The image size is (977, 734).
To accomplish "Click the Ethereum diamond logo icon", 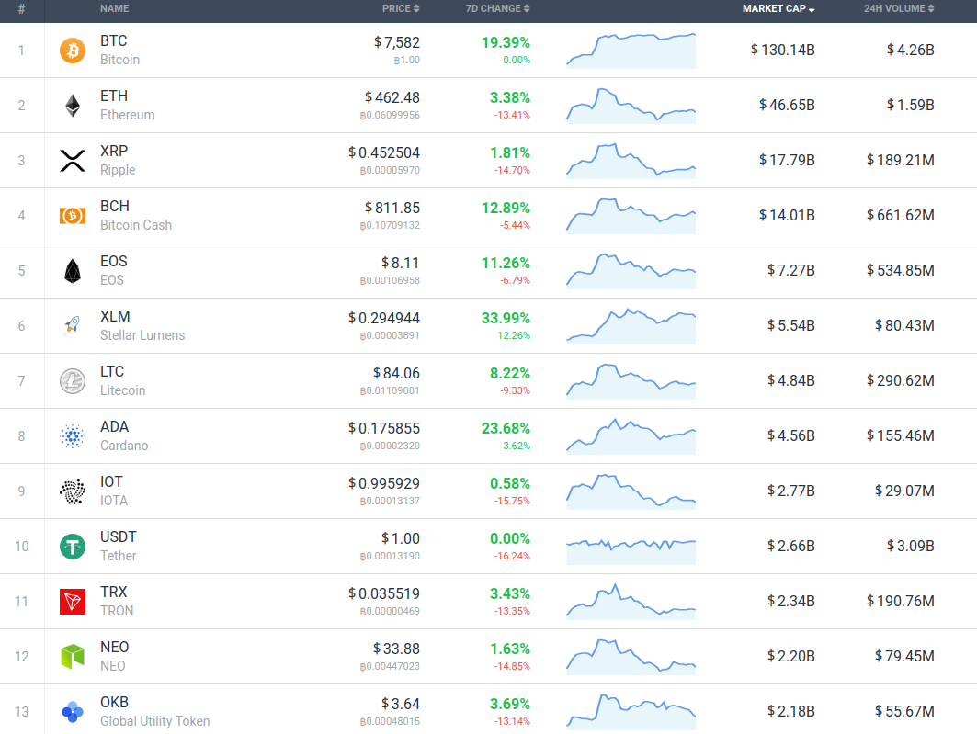I will (x=73, y=106).
